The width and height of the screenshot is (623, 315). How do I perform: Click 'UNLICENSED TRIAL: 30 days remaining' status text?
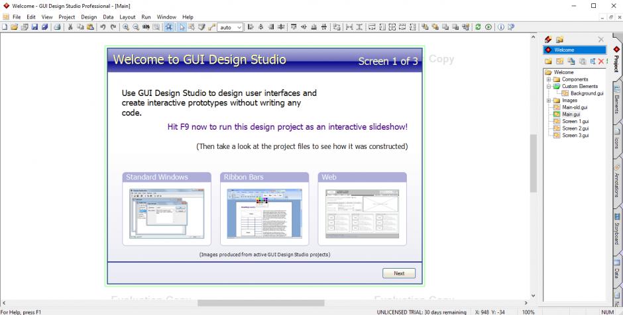click(x=422, y=312)
